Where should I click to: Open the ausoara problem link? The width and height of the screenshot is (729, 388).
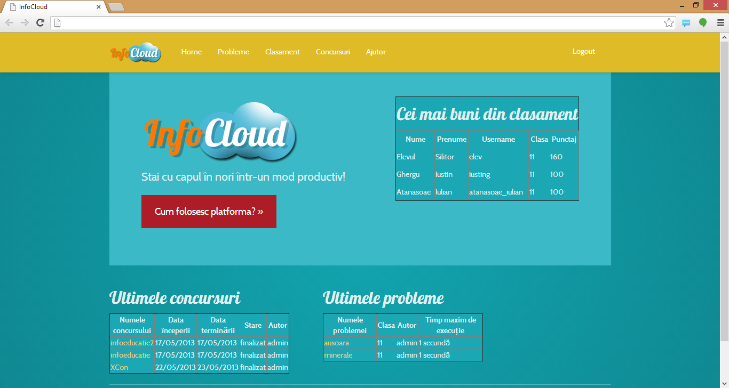[336, 343]
